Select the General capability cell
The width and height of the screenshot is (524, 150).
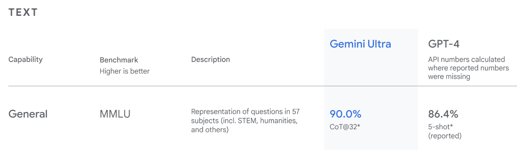[x=28, y=114]
